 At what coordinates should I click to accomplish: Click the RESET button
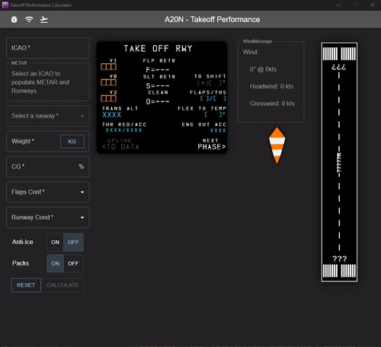pyautogui.click(x=26, y=285)
